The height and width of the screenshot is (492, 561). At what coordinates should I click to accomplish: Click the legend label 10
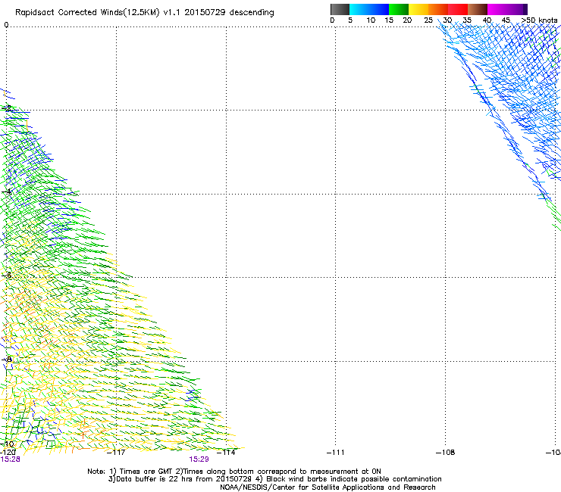pyautogui.click(x=371, y=20)
